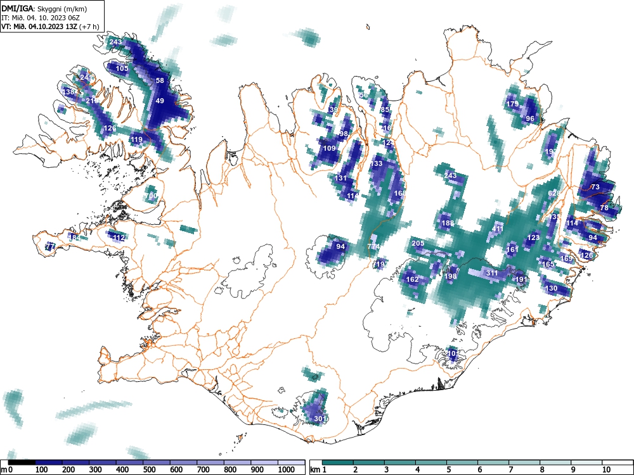Click the dark teal swatch between km 1 and 2

[x=338, y=462]
